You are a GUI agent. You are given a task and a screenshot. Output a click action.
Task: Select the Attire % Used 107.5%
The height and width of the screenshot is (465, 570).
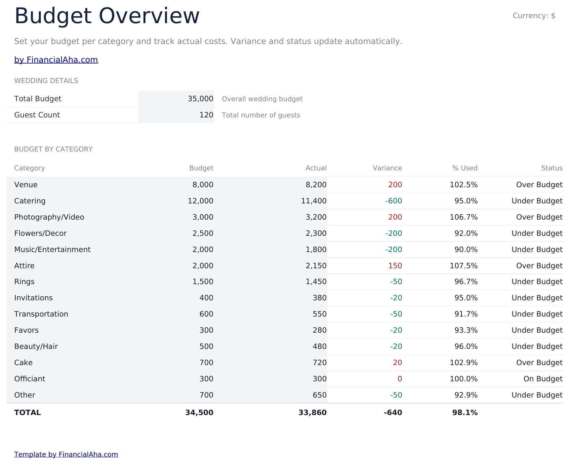click(464, 266)
